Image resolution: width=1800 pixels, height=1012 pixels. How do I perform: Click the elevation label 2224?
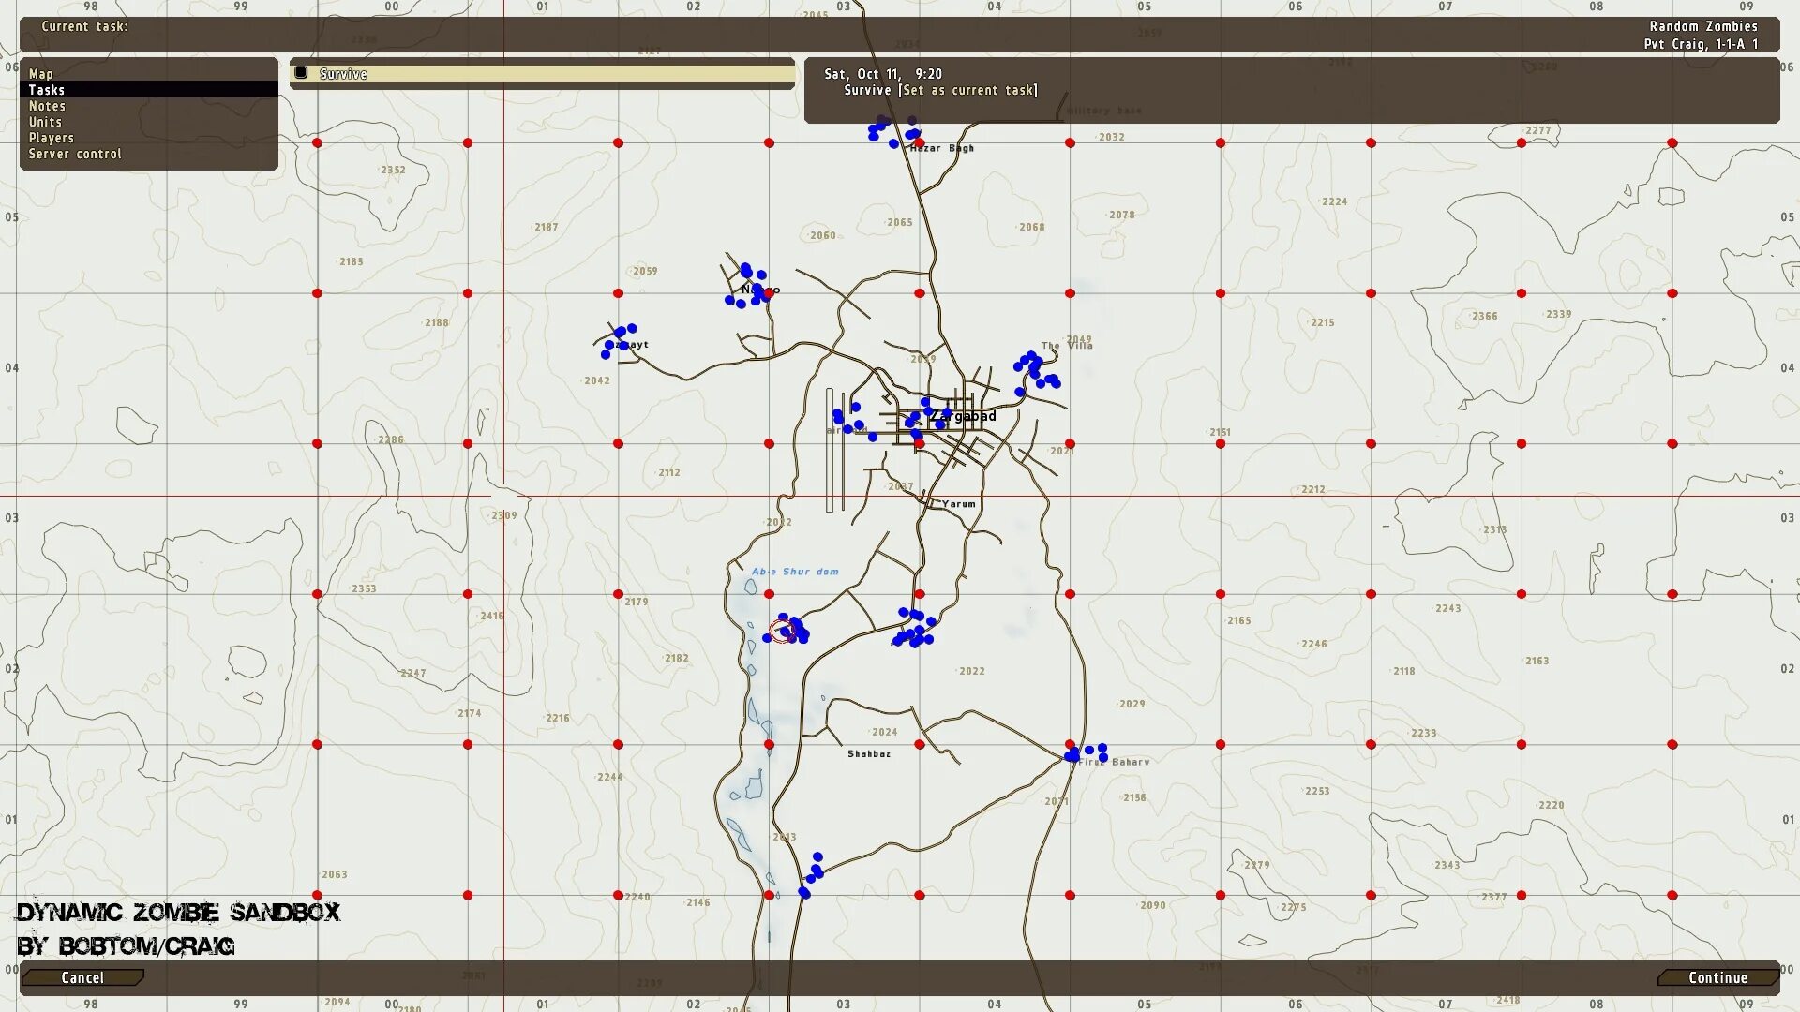1334,202
